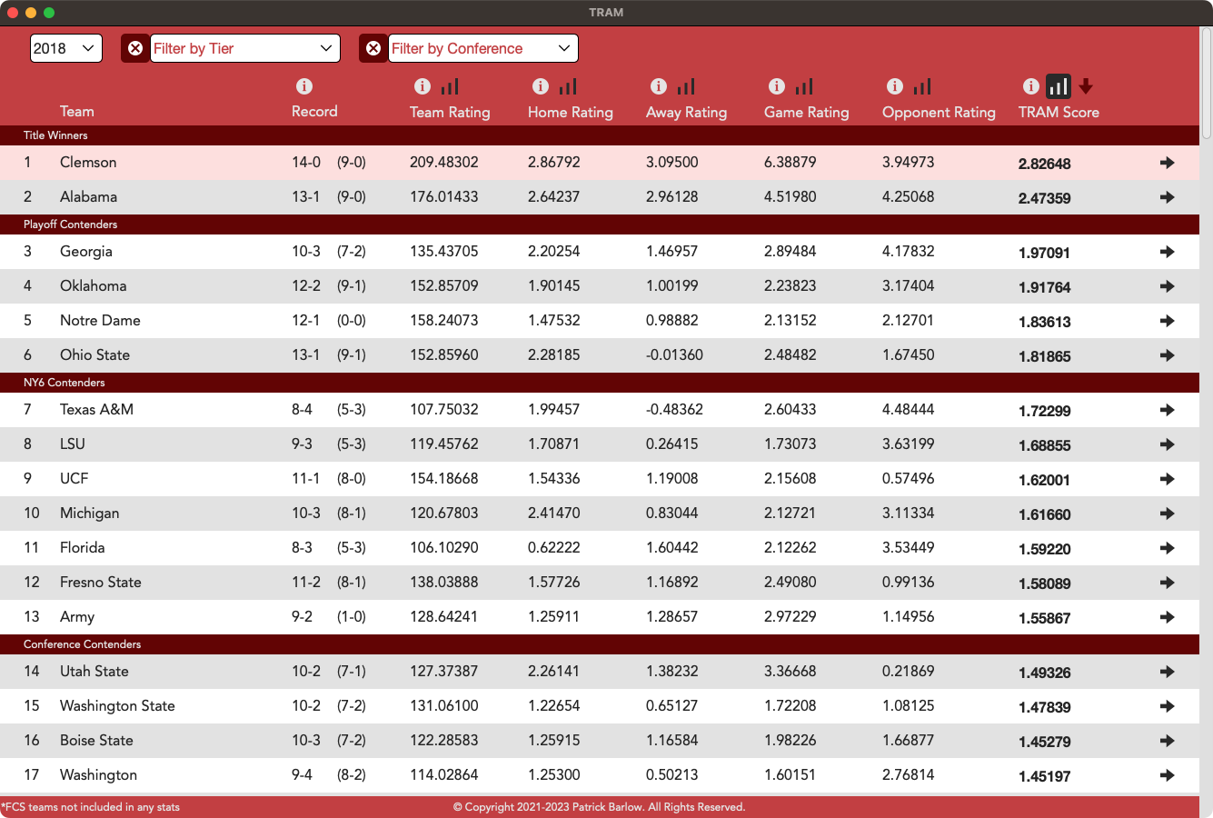The height and width of the screenshot is (818, 1213).
Task: Toggle the red descending sort arrow
Action: [1086, 86]
